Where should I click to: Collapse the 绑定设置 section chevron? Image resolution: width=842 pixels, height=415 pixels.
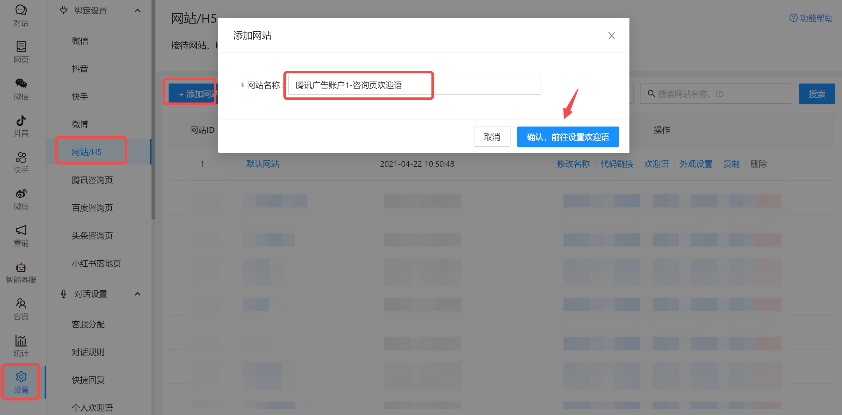[138, 10]
